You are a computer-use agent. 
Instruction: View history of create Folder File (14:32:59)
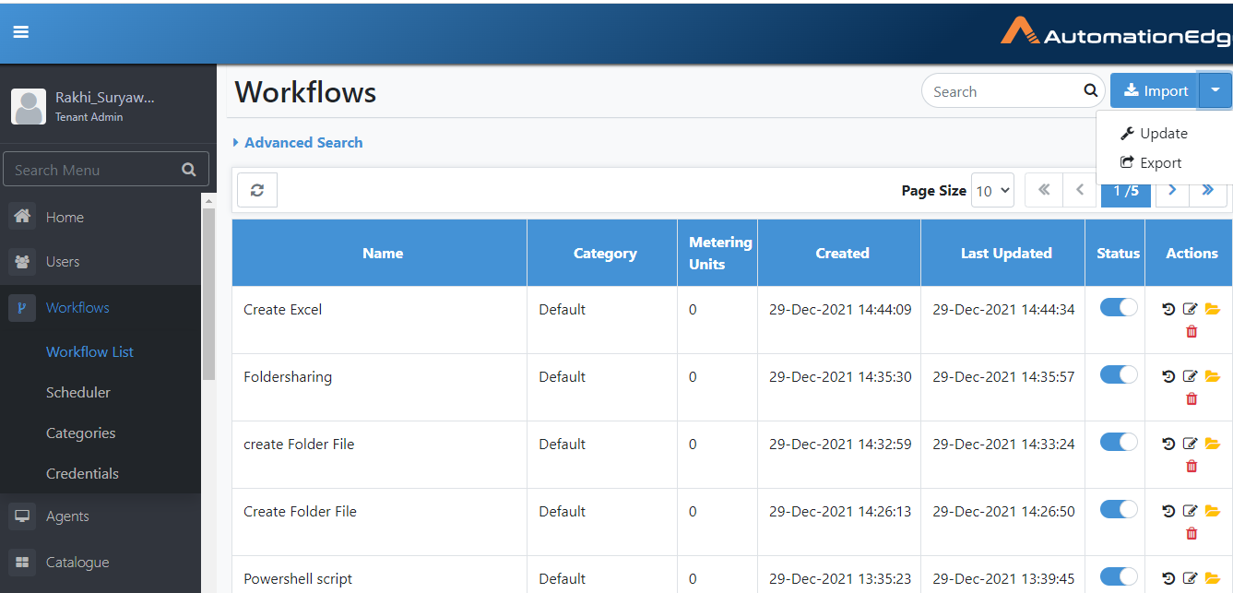pos(1168,445)
